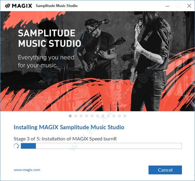Close the installer window

click(x=189, y=6)
